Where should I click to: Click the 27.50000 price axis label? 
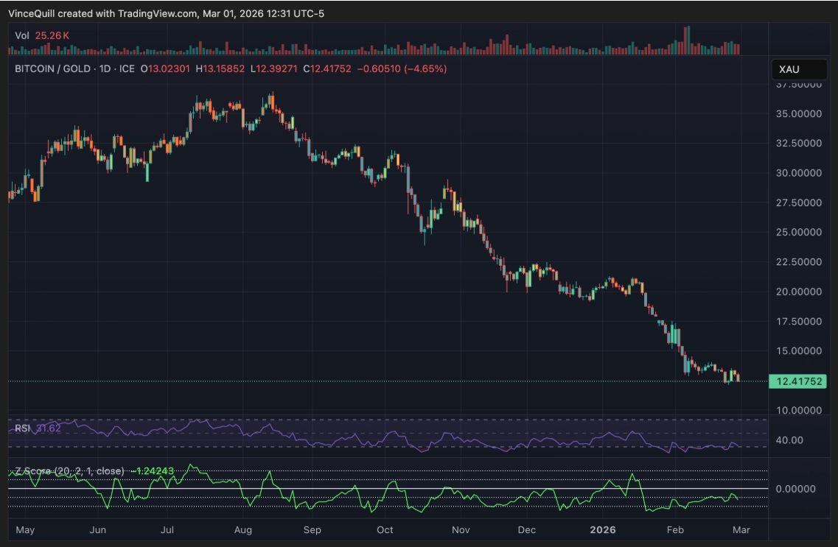[x=798, y=202]
